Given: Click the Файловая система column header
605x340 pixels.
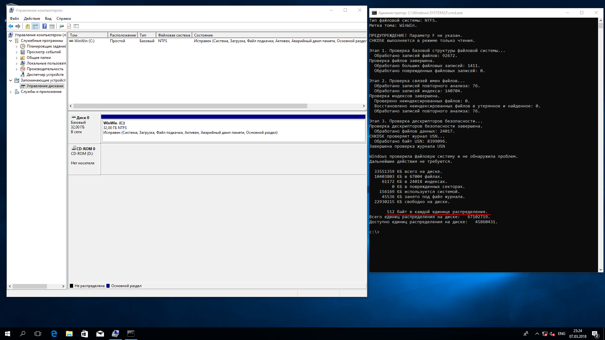Looking at the screenshot, I should [x=174, y=35].
